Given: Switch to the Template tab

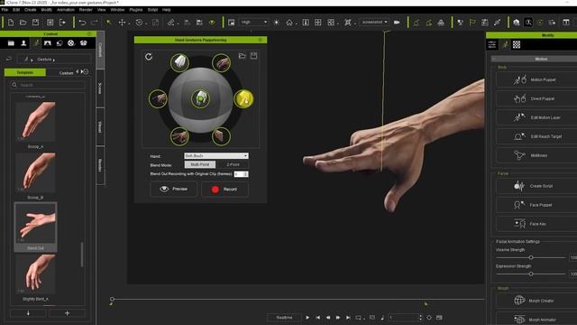Looking at the screenshot, I should coord(25,72).
